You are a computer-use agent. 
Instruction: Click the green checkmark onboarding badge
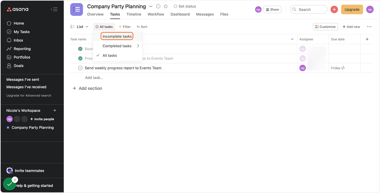9,184
